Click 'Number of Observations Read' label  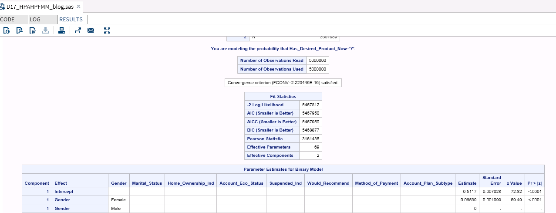272,61
